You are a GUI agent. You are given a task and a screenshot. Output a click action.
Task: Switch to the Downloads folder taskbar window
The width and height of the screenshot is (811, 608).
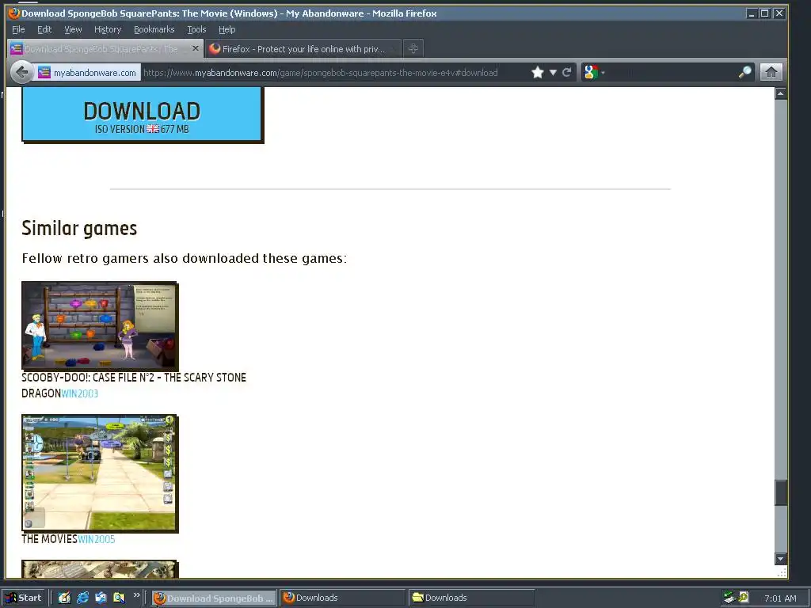click(x=471, y=598)
